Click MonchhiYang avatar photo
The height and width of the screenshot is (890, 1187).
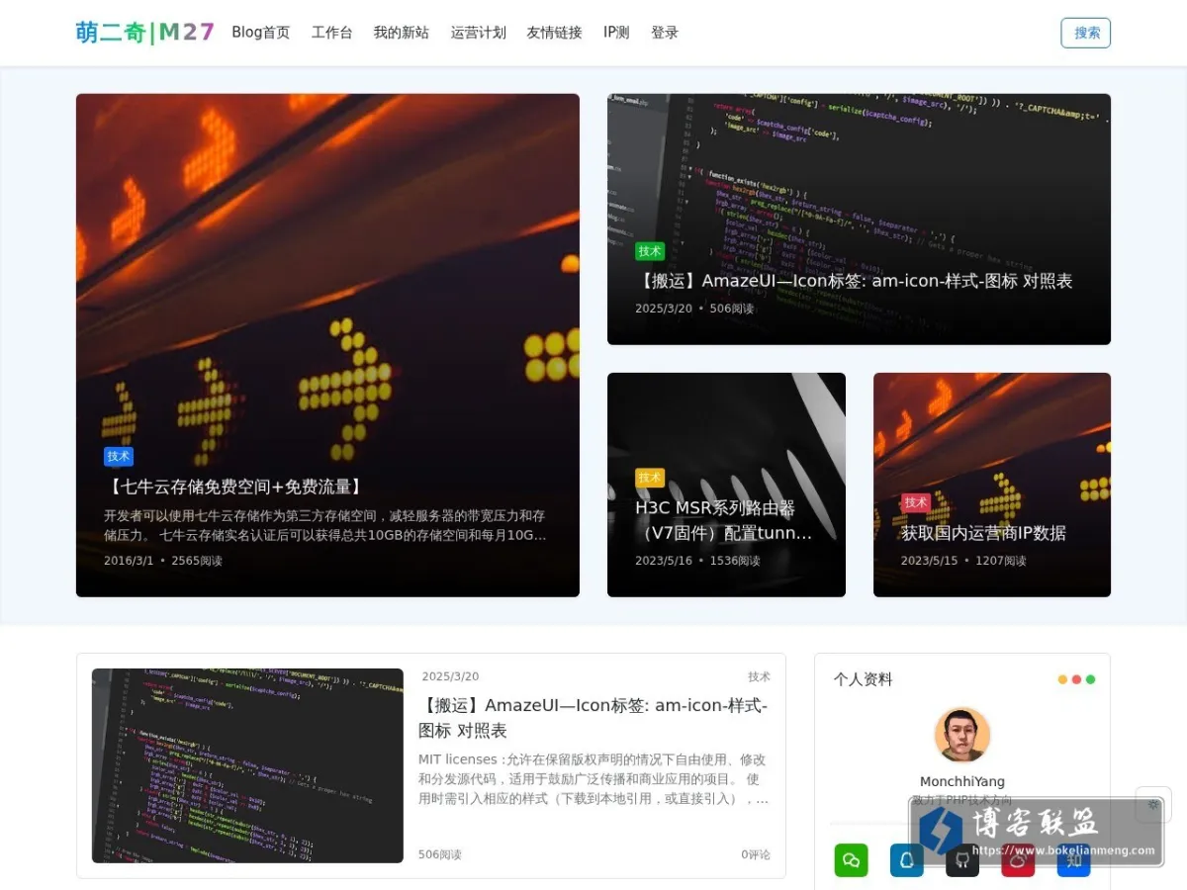(x=962, y=735)
